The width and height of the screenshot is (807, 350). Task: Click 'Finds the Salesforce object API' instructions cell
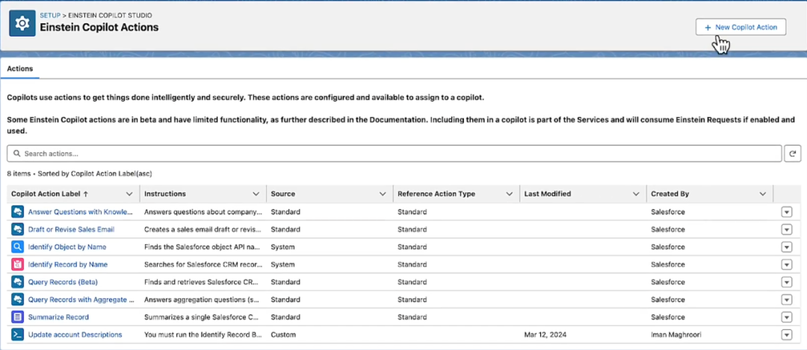[x=202, y=247]
